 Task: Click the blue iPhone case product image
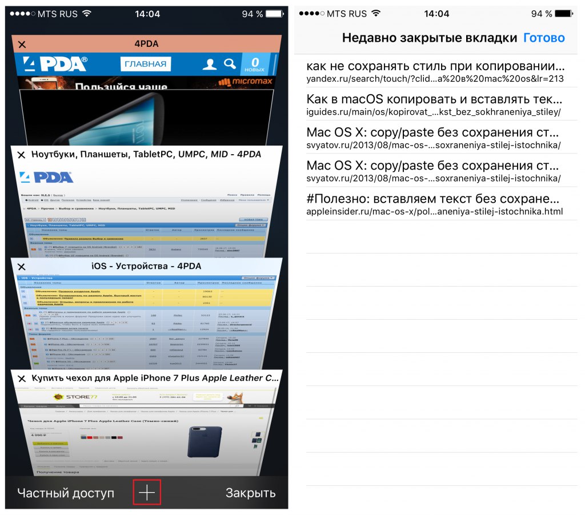point(205,442)
